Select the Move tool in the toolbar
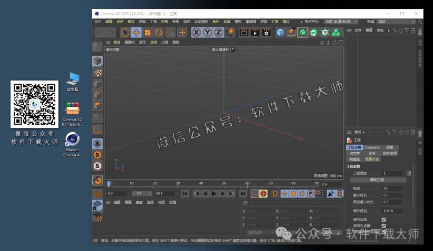The height and width of the screenshot is (251, 433). coord(136,32)
